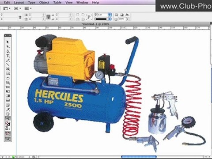This screenshot has height=159, width=212.
Task: Toggle the Drop Shadow button
Action: click(x=122, y=15)
